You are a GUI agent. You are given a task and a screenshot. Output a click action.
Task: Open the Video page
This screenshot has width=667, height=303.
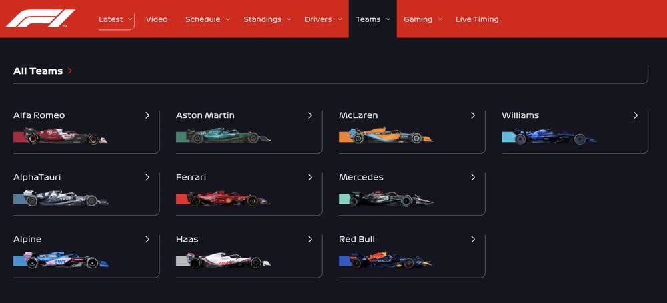point(157,19)
